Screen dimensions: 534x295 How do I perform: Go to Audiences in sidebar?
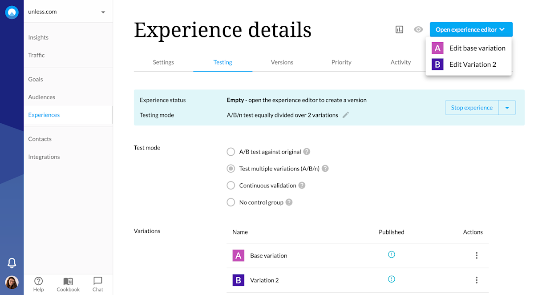coord(42,97)
